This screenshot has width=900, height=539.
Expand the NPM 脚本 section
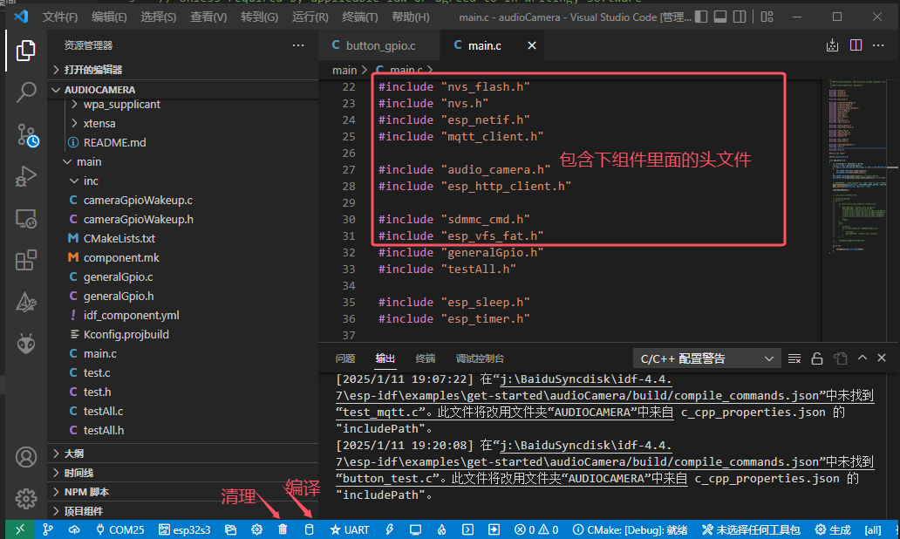(x=182, y=492)
